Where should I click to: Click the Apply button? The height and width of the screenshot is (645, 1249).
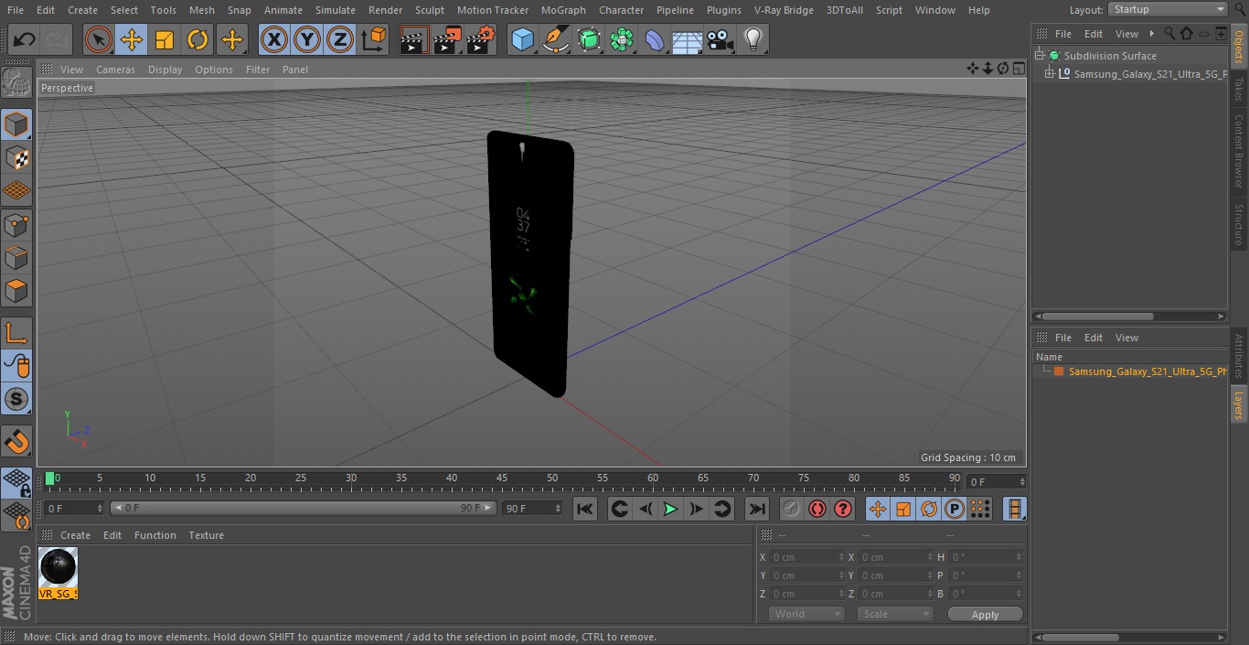click(985, 615)
